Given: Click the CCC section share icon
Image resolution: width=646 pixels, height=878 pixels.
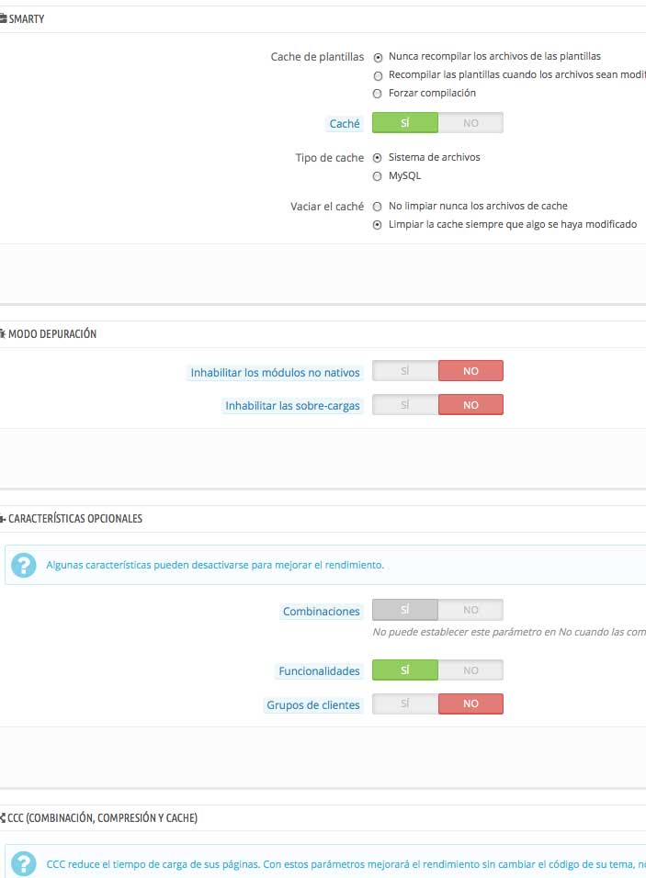Looking at the screenshot, I should (x=3, y=817).
